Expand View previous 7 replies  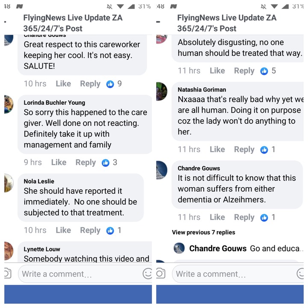coord(204,232)
